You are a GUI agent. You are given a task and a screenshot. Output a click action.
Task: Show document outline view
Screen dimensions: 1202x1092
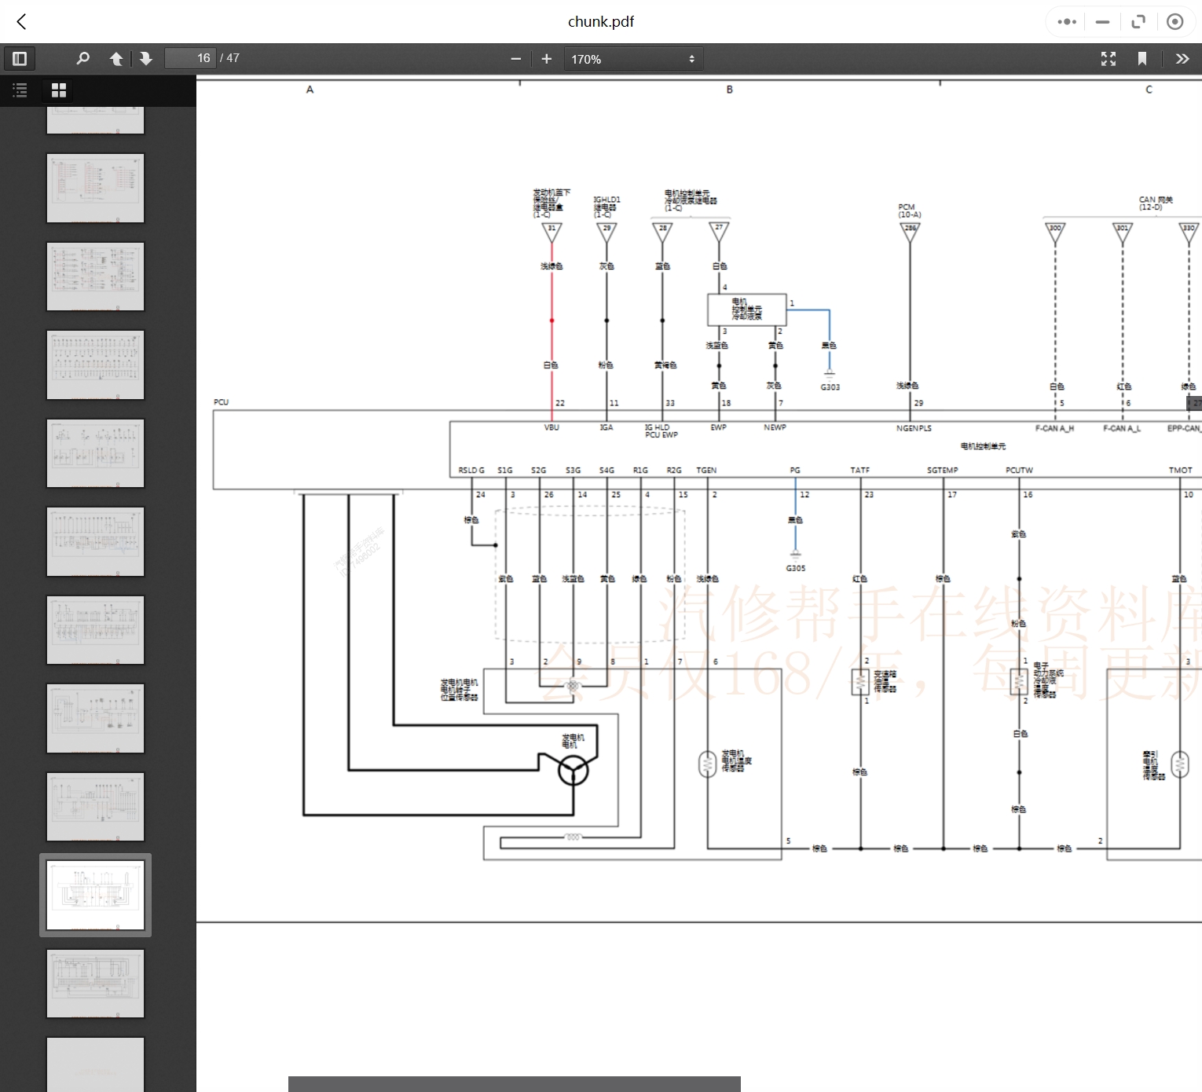[20, 90]
